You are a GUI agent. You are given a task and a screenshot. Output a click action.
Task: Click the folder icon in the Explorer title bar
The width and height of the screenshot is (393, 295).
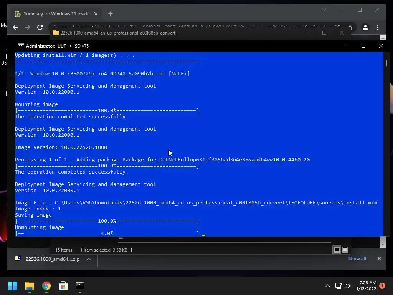click(x=56, y=33)
